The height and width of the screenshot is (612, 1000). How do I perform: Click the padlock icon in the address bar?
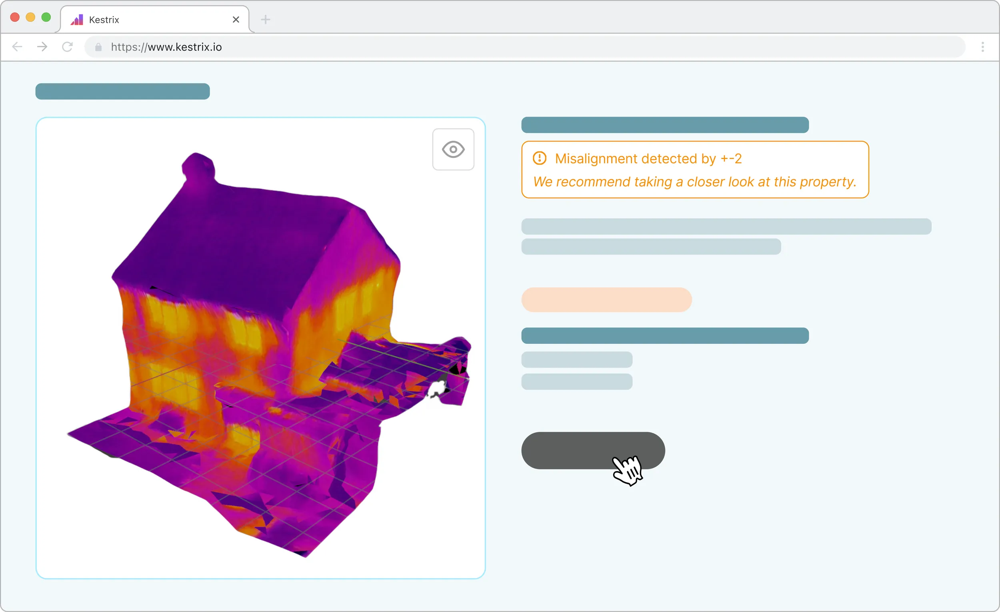click(98, 47)
